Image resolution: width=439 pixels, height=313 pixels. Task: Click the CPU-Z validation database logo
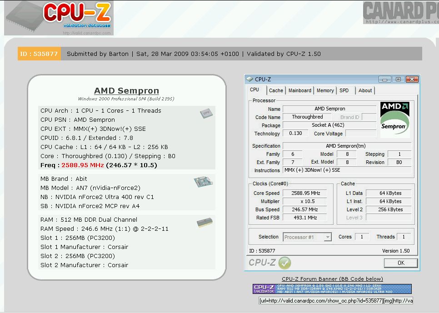(x=59, y=18)
